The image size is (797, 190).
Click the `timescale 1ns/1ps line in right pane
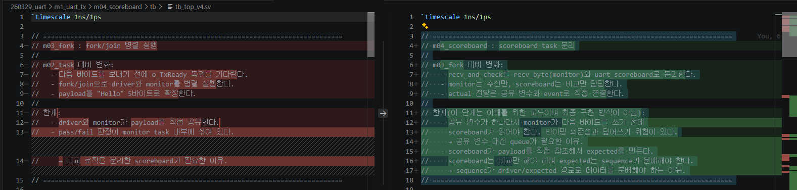click(x=456, y=17)
